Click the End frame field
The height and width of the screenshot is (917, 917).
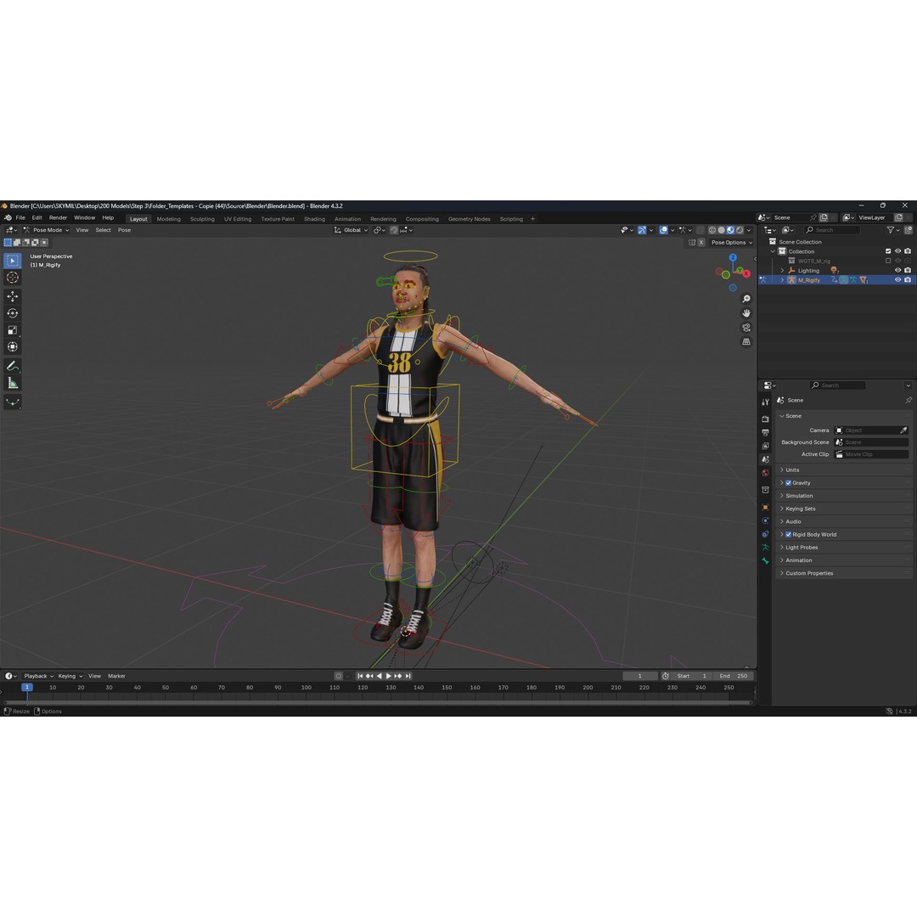pos(734,676)
